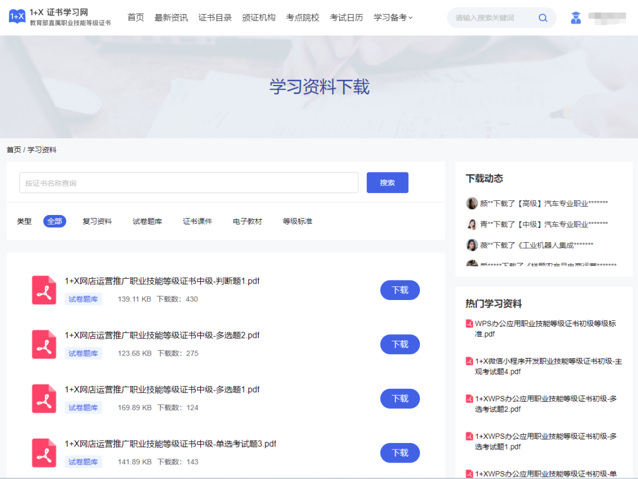Viewport: 638px width, 479px height.
Task: Click download activity 青**下载了【中级】汽车专业职业
Action: click(544, 224)
